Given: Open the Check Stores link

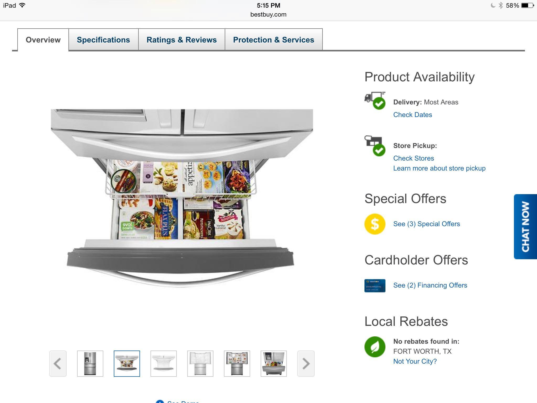Looking at the screenshot, I should (414, 158).
